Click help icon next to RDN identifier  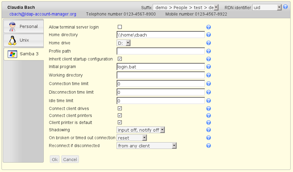coord(285,7)
